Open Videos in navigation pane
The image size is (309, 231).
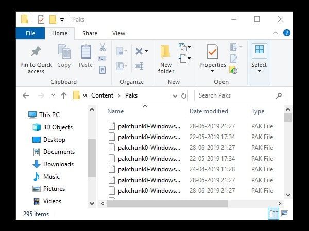point(47,201)
